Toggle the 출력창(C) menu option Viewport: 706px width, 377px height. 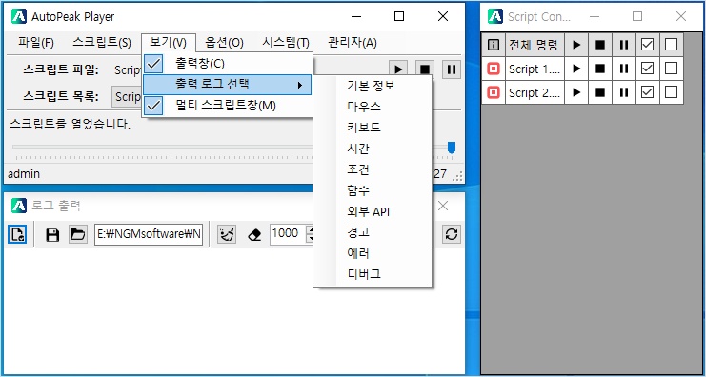228,64
